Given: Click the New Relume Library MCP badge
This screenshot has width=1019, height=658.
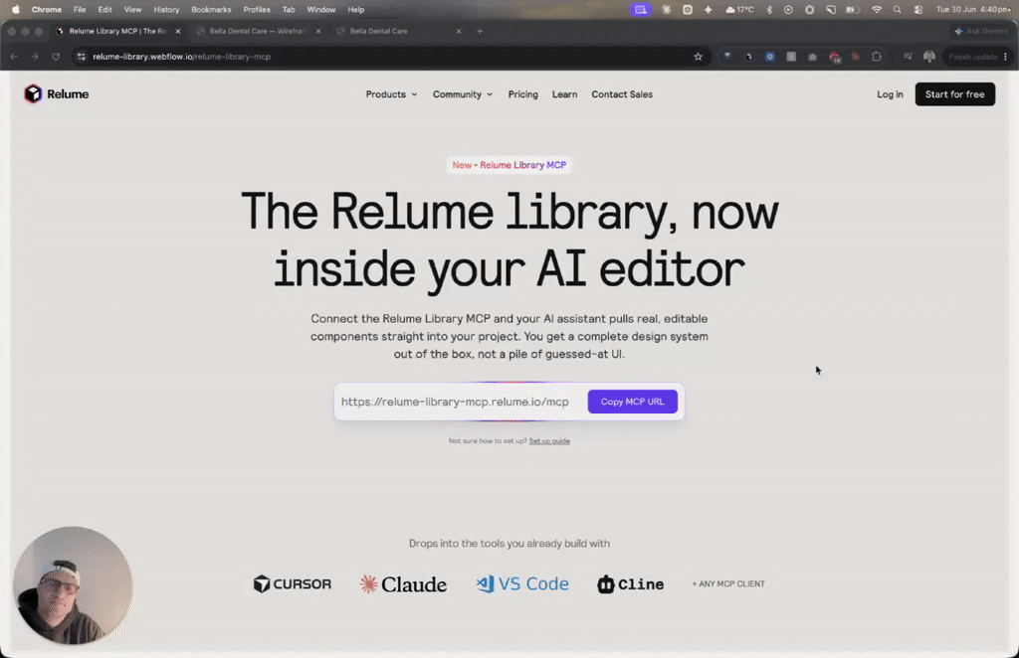Looking at the screenshot, I should pyautogui.click(x=509, y=165).
